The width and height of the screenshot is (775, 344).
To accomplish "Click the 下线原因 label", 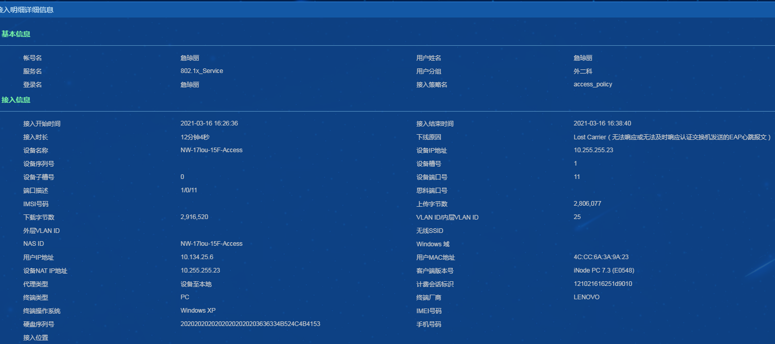I will coord(429,137).
